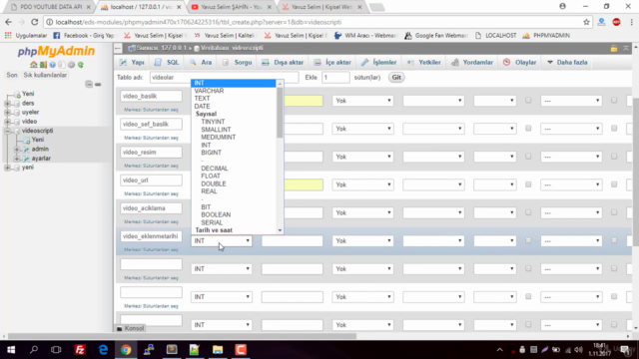Open the blue help documentation icon
The height and width of the screenshot is (359, 639).
click(52, 65)
